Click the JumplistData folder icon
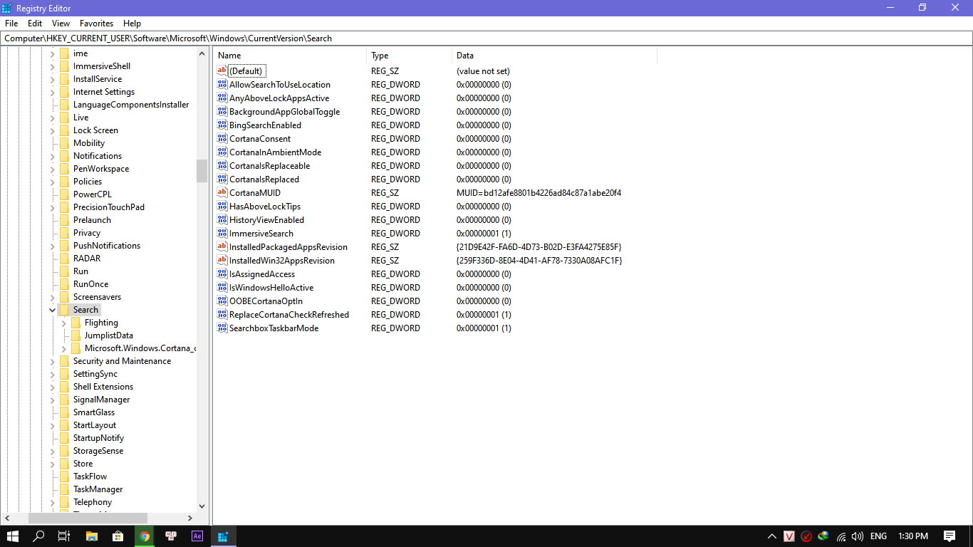The height and width of the screenshot is (547, 973). point(76,335)
